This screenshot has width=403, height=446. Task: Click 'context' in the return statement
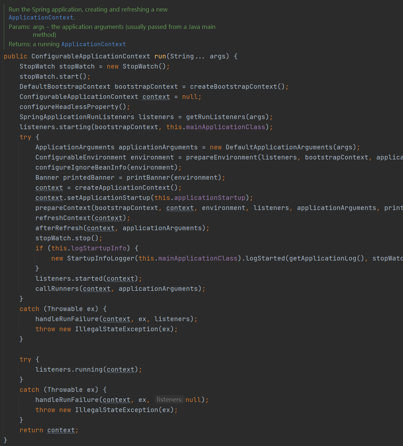tap(61, 430)
